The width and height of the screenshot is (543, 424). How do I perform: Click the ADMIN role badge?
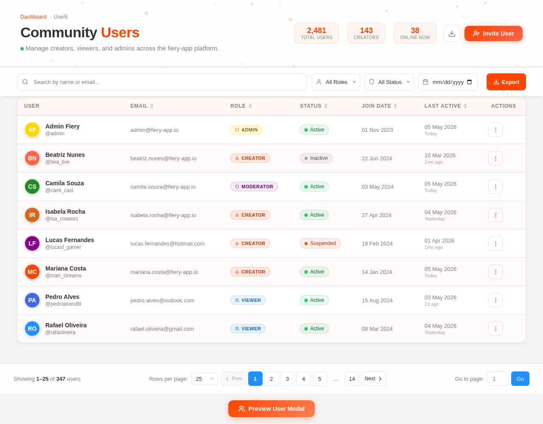click(246, 130)
